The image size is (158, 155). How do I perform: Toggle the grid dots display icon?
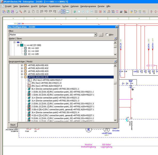point(96,12)
